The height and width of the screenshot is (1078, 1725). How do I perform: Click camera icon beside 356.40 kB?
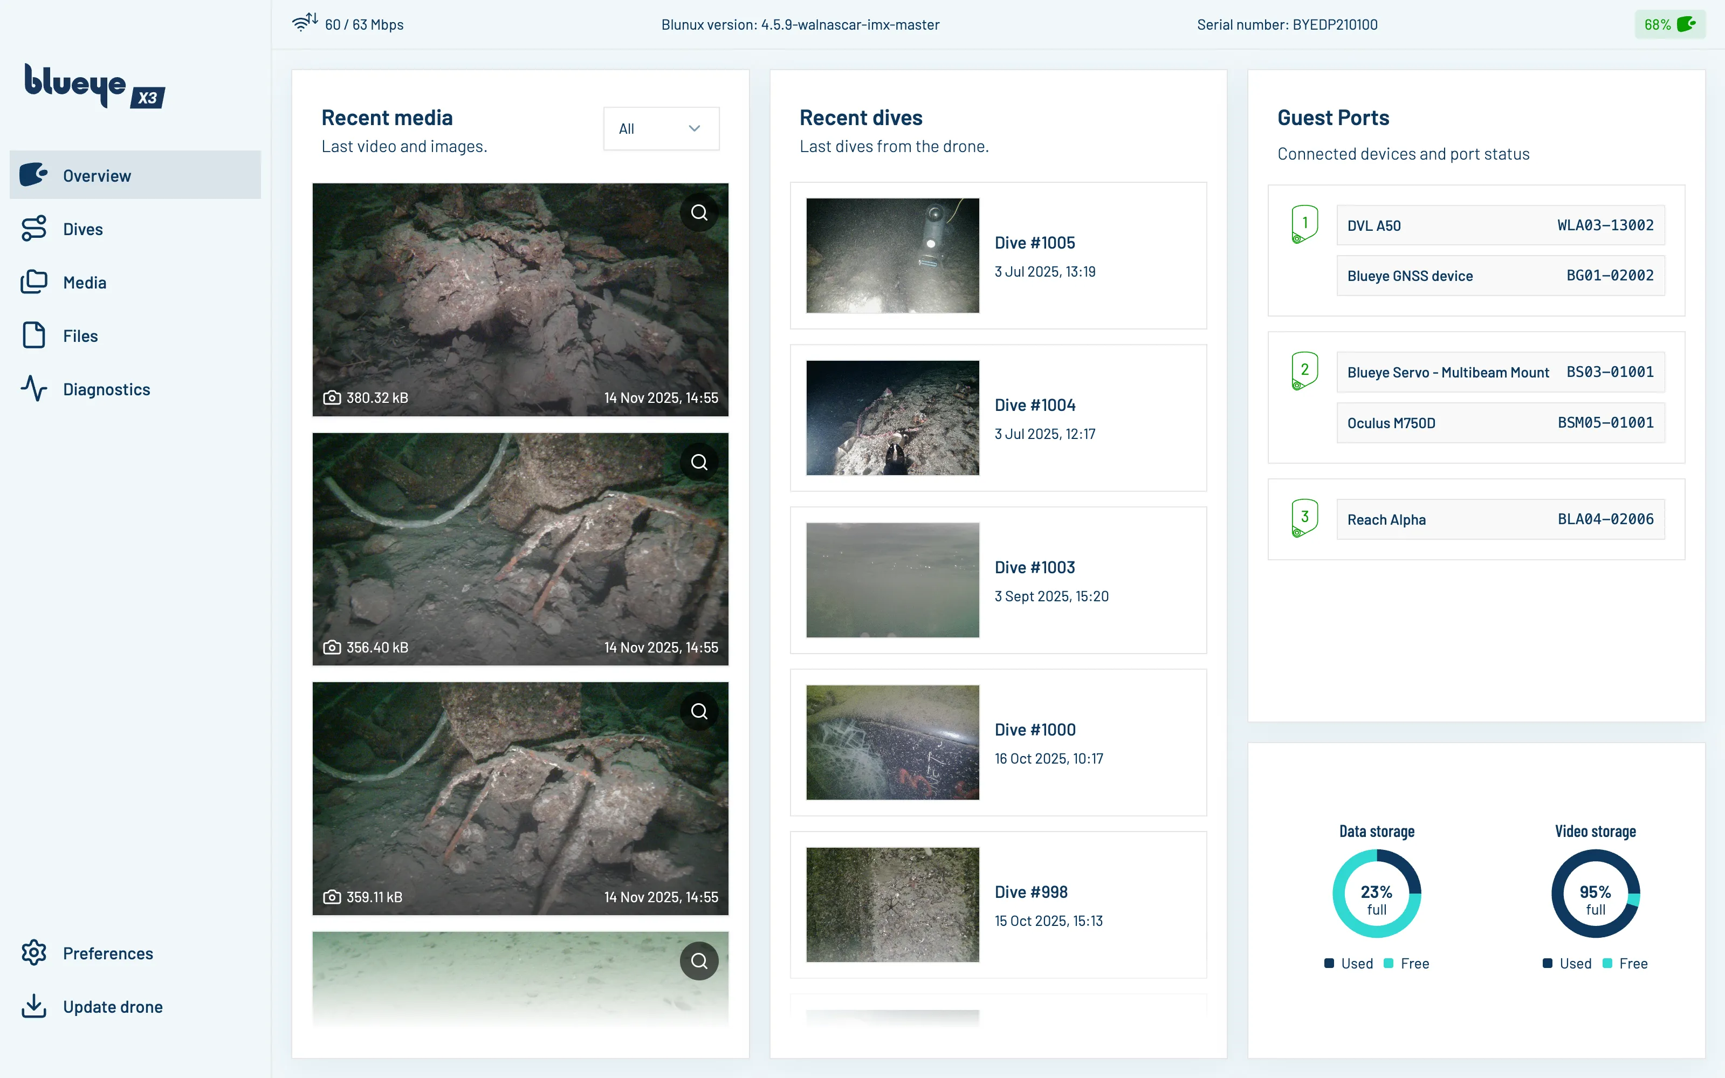(x=332, y=647)
